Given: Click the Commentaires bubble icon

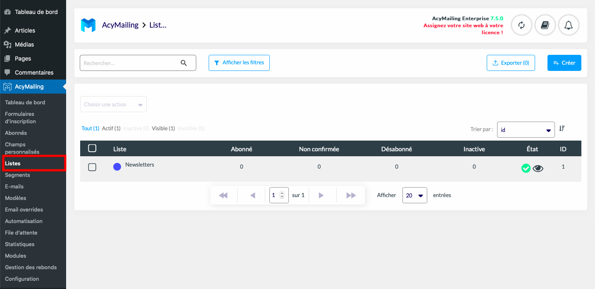Looking at the screenshot, I should click(x=7, y=73).
